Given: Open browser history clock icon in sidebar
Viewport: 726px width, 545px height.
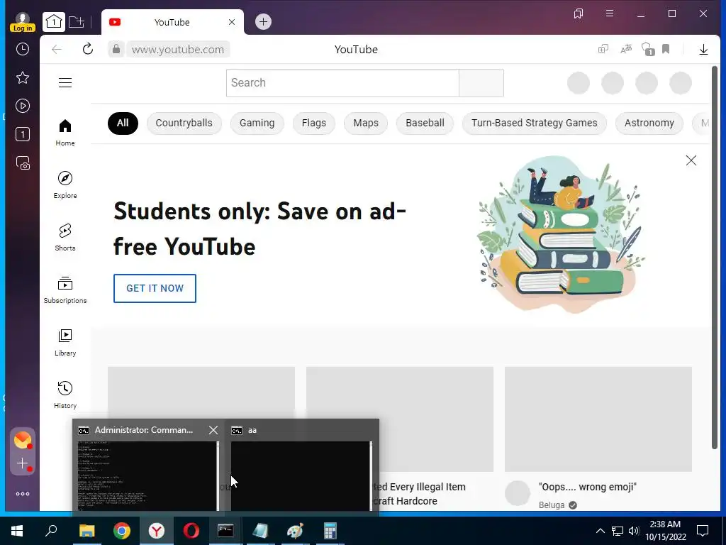Looking at the screenshot, I should [x=22, y=49].
